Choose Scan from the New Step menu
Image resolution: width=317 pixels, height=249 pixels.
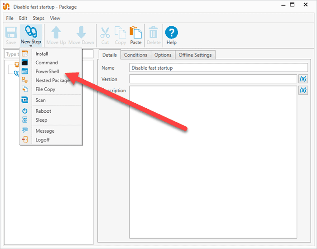(51, 100)
